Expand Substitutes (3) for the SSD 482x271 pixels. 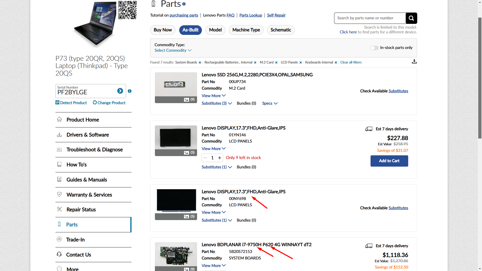[x=217, y=103]
